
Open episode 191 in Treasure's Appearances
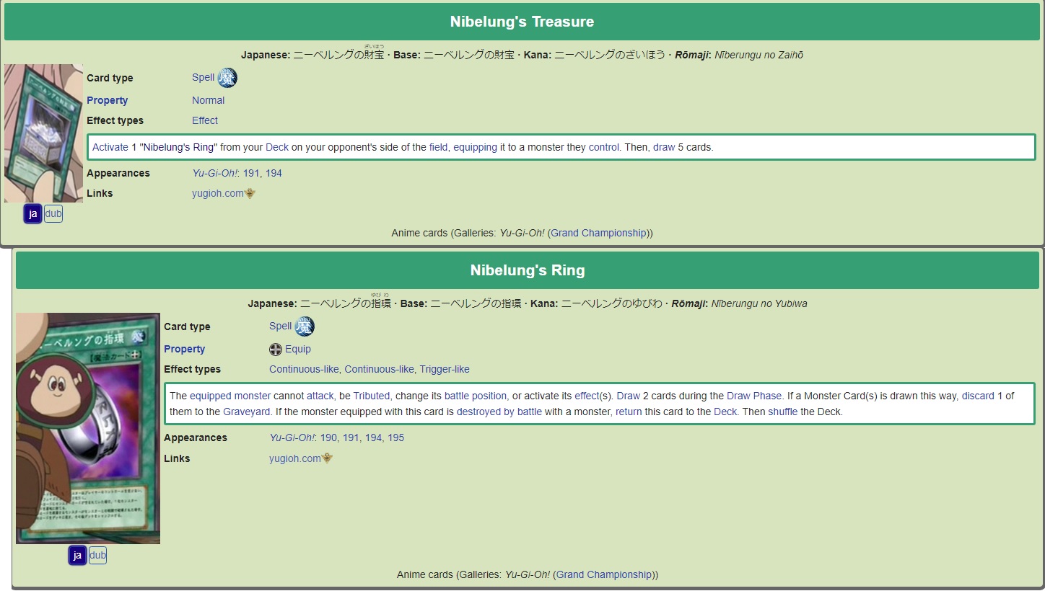tap(251, 173)
